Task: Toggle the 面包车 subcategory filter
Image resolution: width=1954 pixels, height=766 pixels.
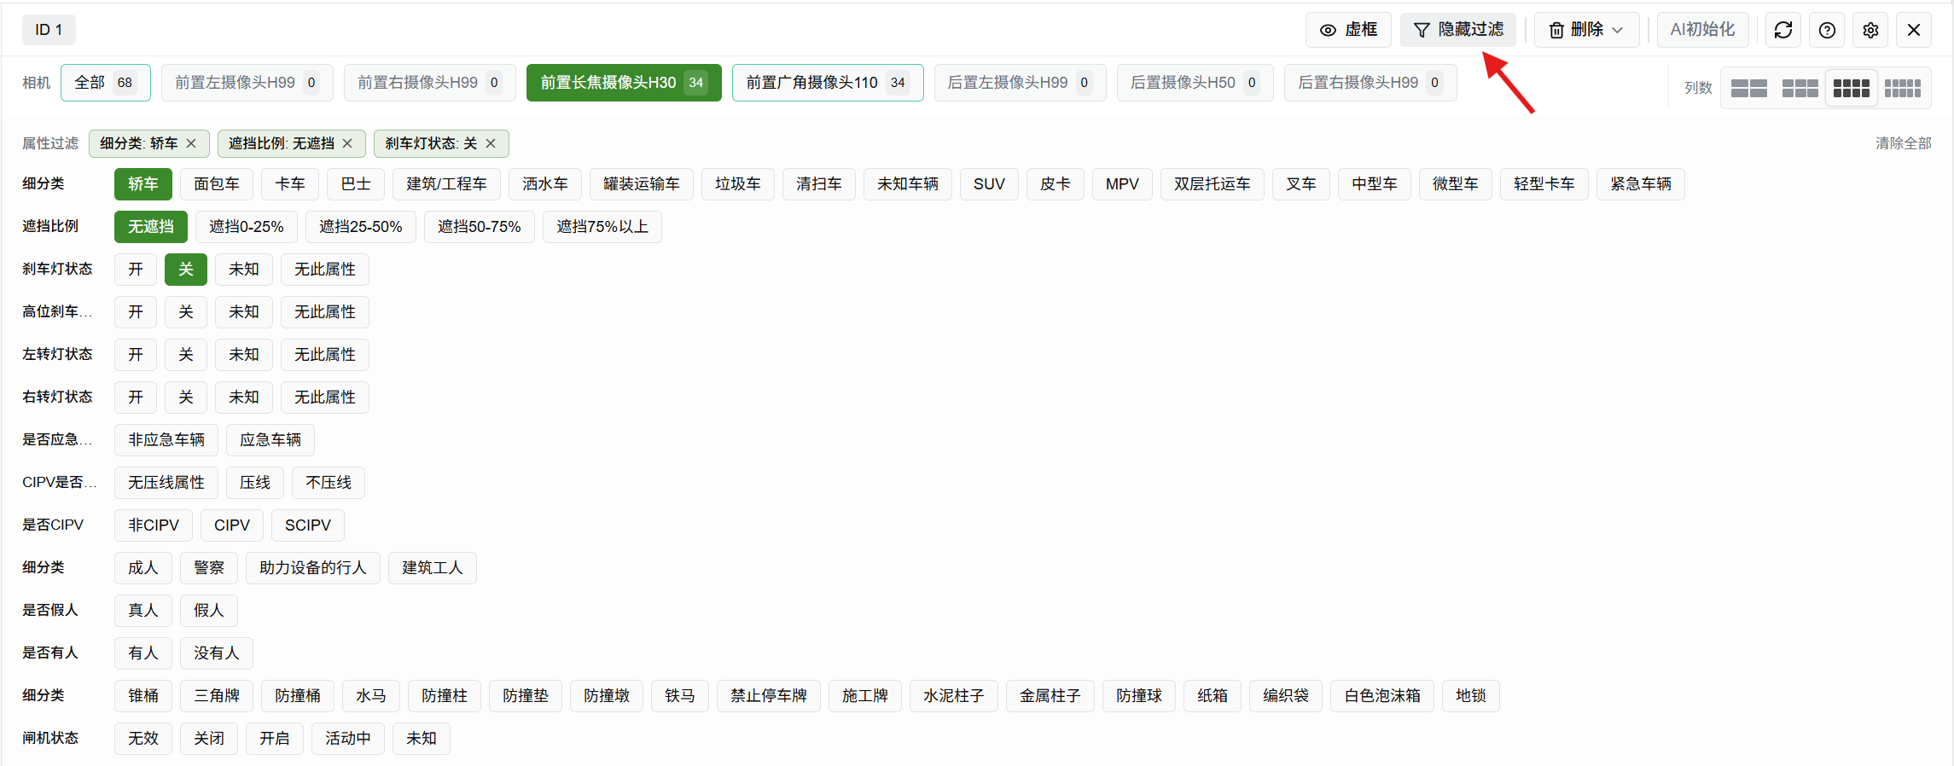Action: [217, 184]
